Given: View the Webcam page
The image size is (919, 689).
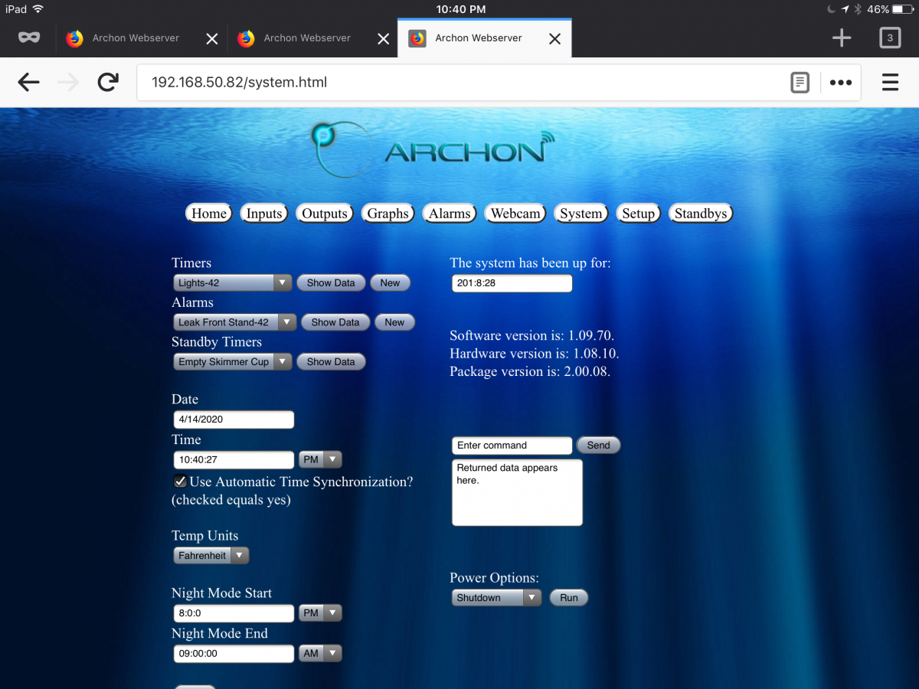Looking at the screenshot, I should [515, 214].
